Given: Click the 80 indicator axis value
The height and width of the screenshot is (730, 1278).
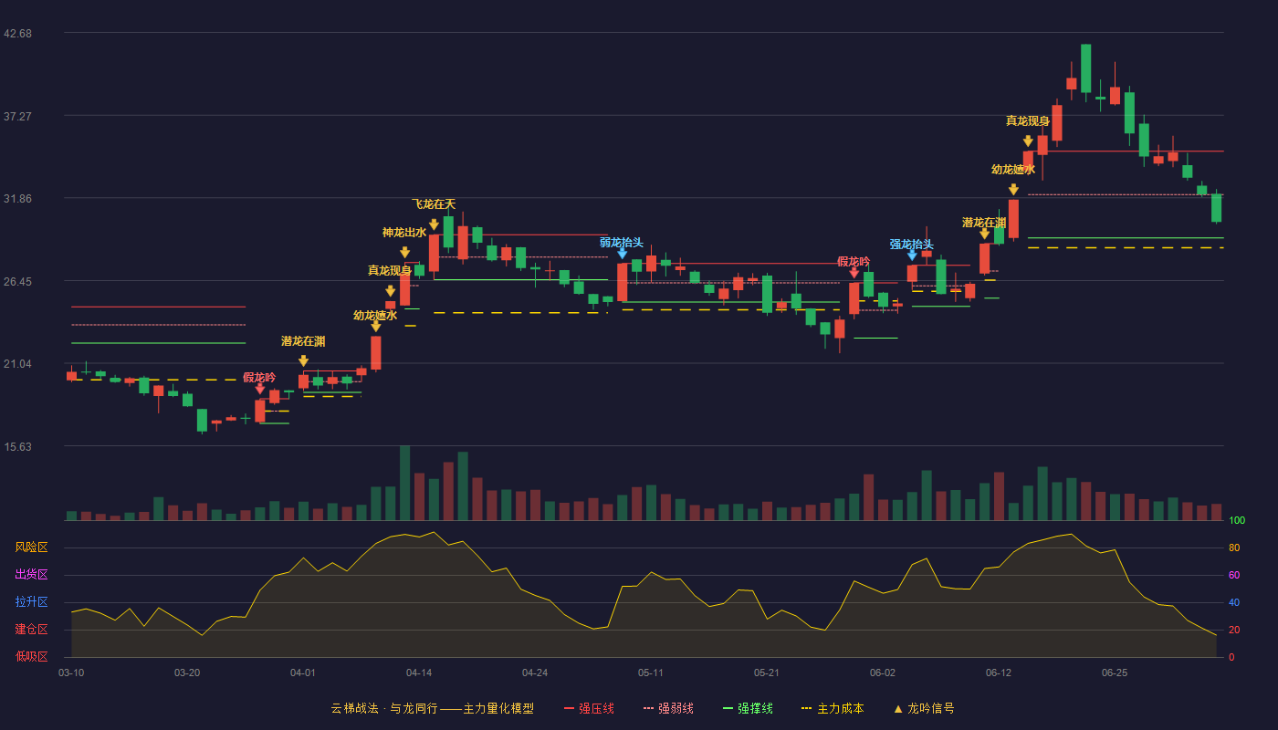Looking at the screenshot, I should (1234, 548).
